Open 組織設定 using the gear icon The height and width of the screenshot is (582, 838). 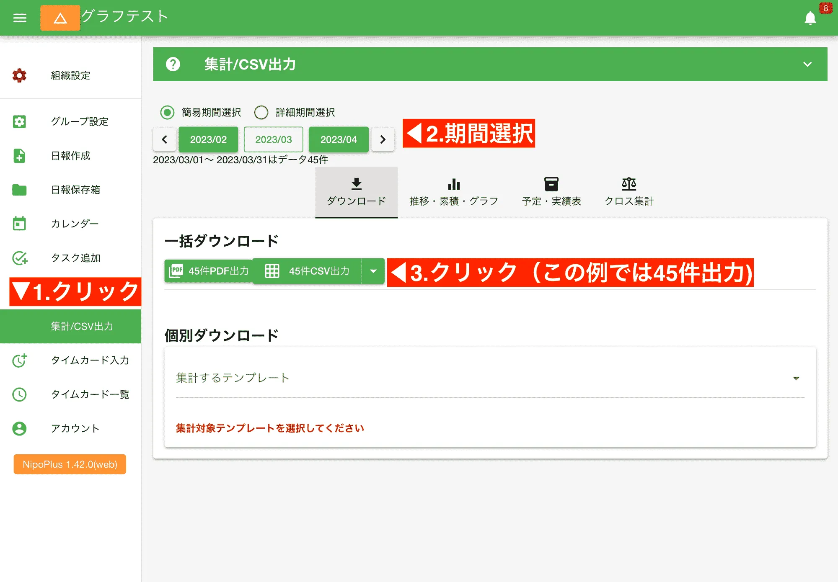19,76
